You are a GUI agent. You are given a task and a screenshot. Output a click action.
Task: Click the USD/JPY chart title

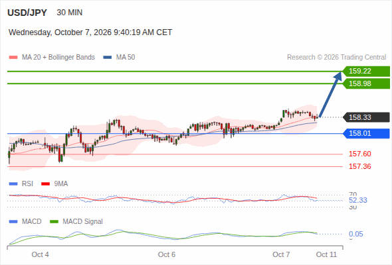point(27,13)
